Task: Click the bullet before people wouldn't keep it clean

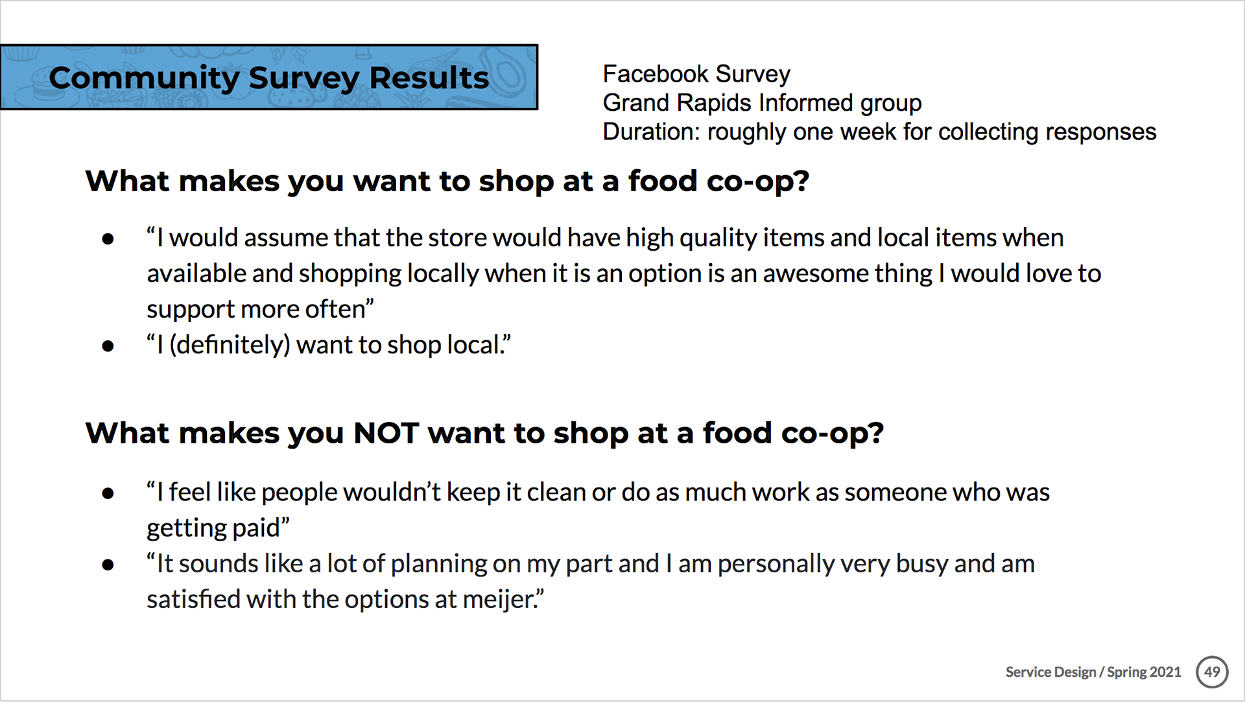Action: tap(108, 493)
